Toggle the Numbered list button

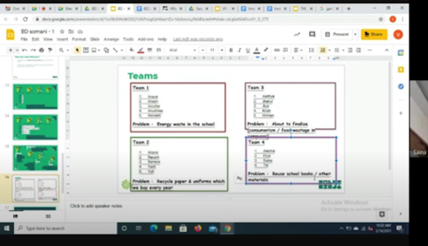(323, 50)
